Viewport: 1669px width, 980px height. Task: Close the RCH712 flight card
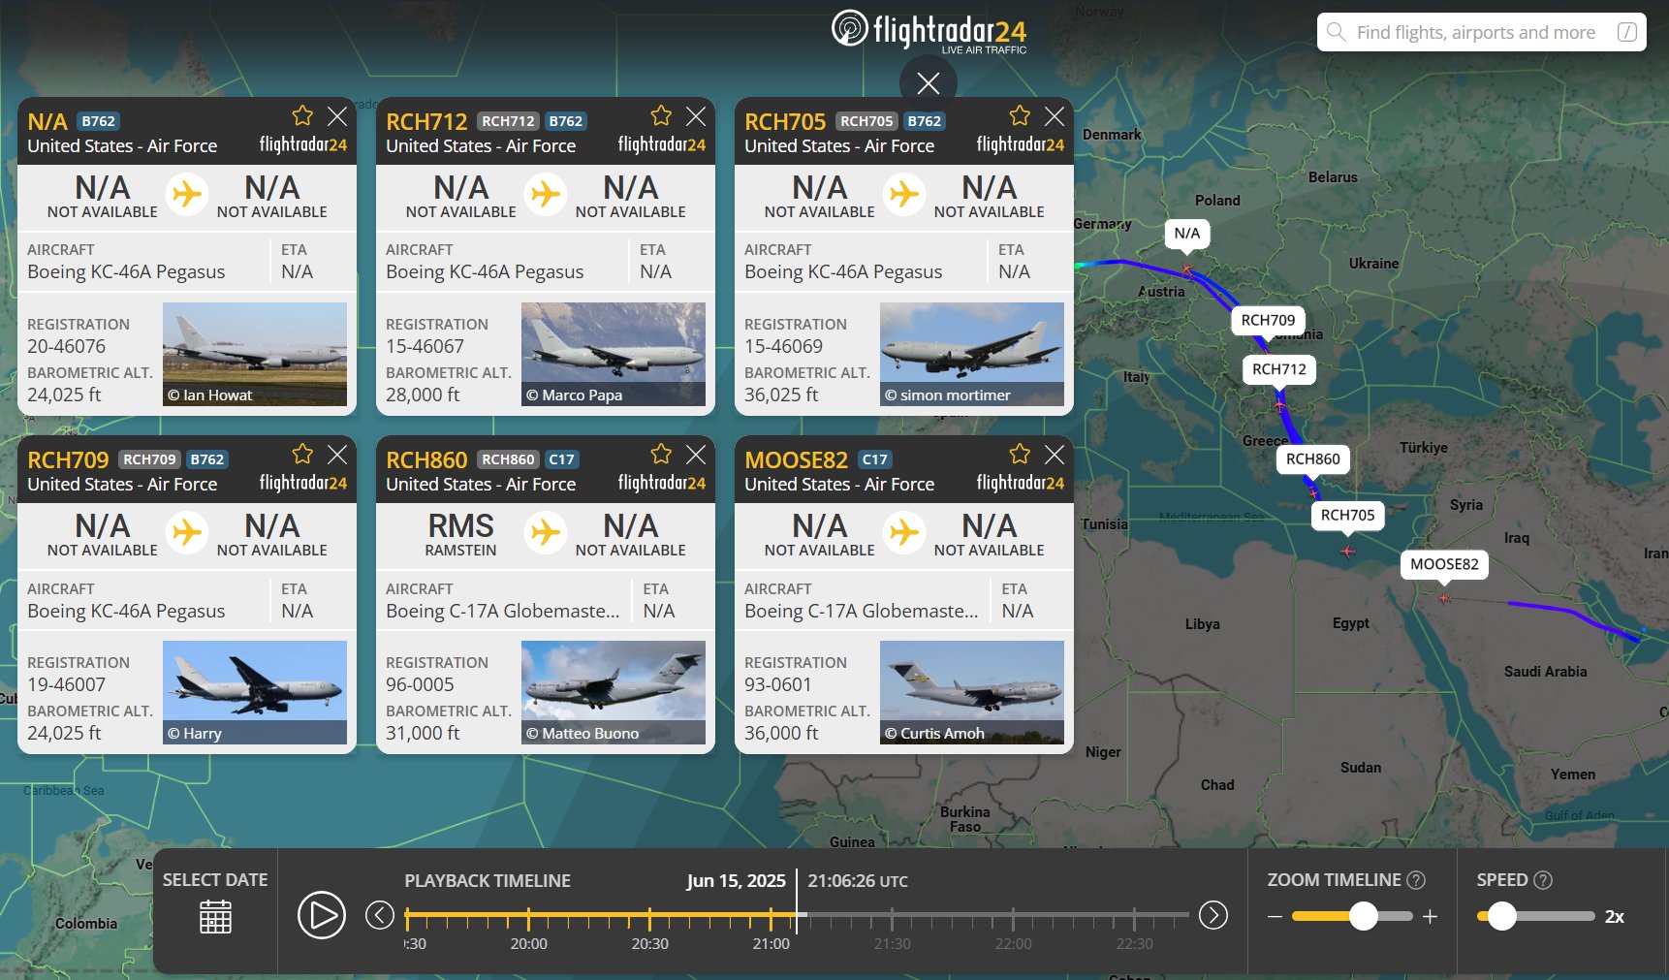[696, 116]
